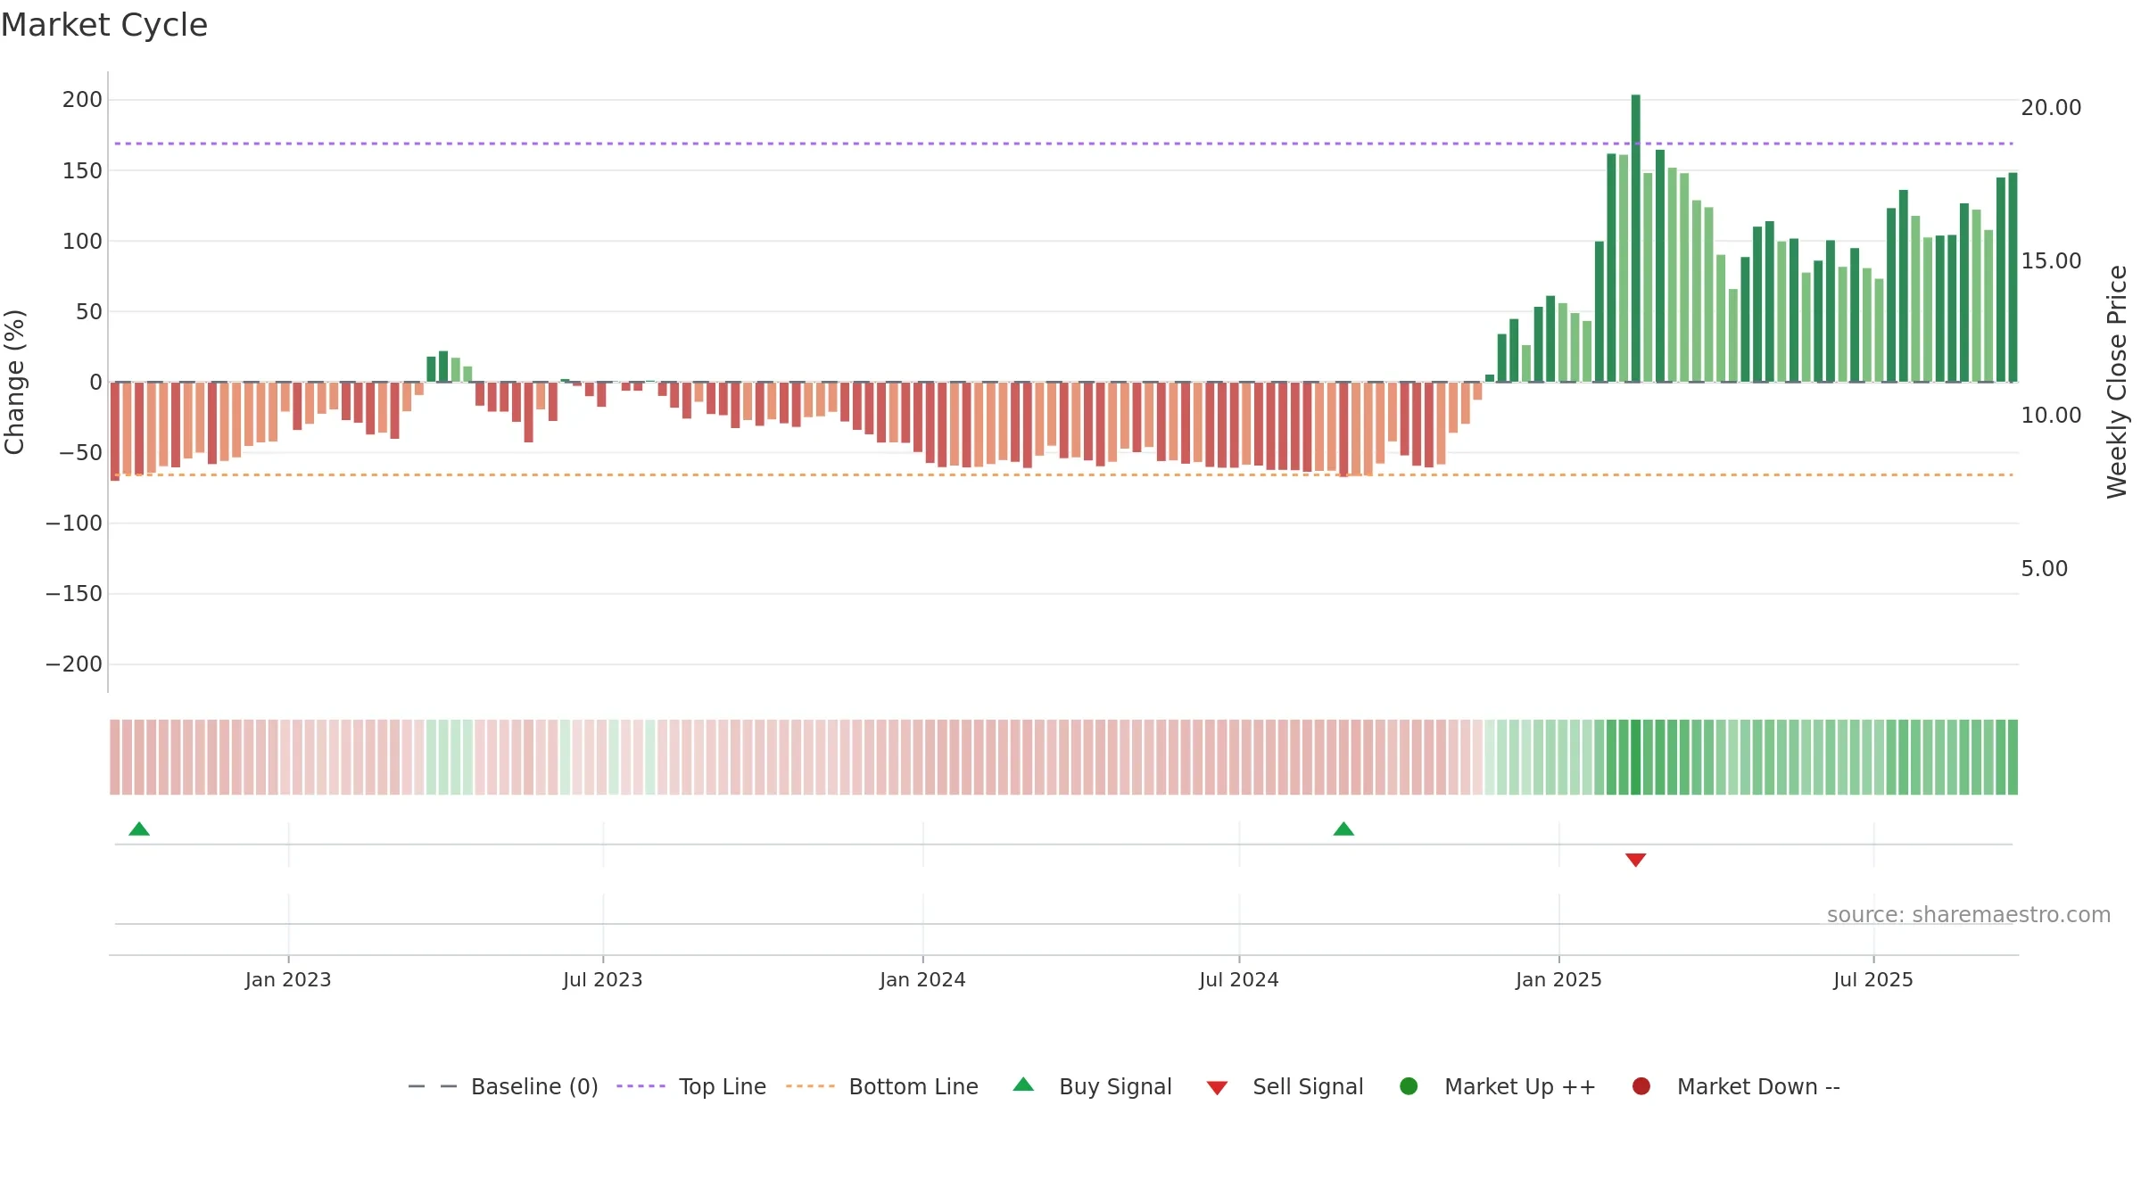Click the Jan 2024 axis label

tap(922, 980)
